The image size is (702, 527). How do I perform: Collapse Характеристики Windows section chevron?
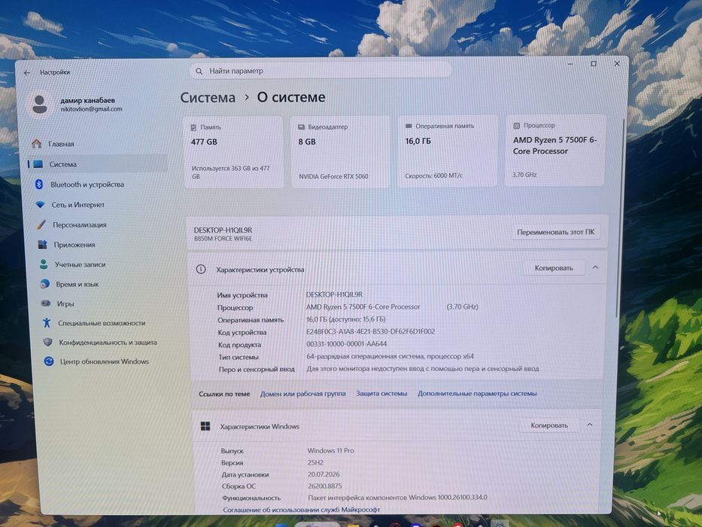click(x=590, y=425)
